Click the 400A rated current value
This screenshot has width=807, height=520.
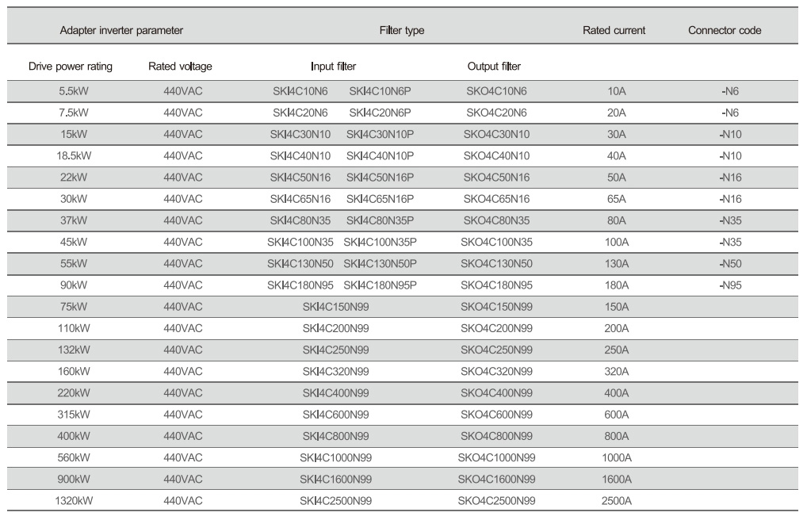(617, 394)
